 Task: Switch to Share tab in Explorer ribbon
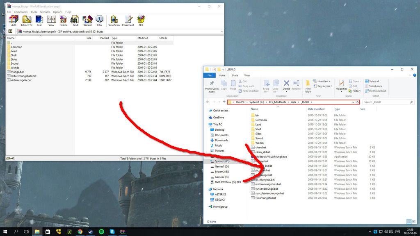(x=235, y=75)
